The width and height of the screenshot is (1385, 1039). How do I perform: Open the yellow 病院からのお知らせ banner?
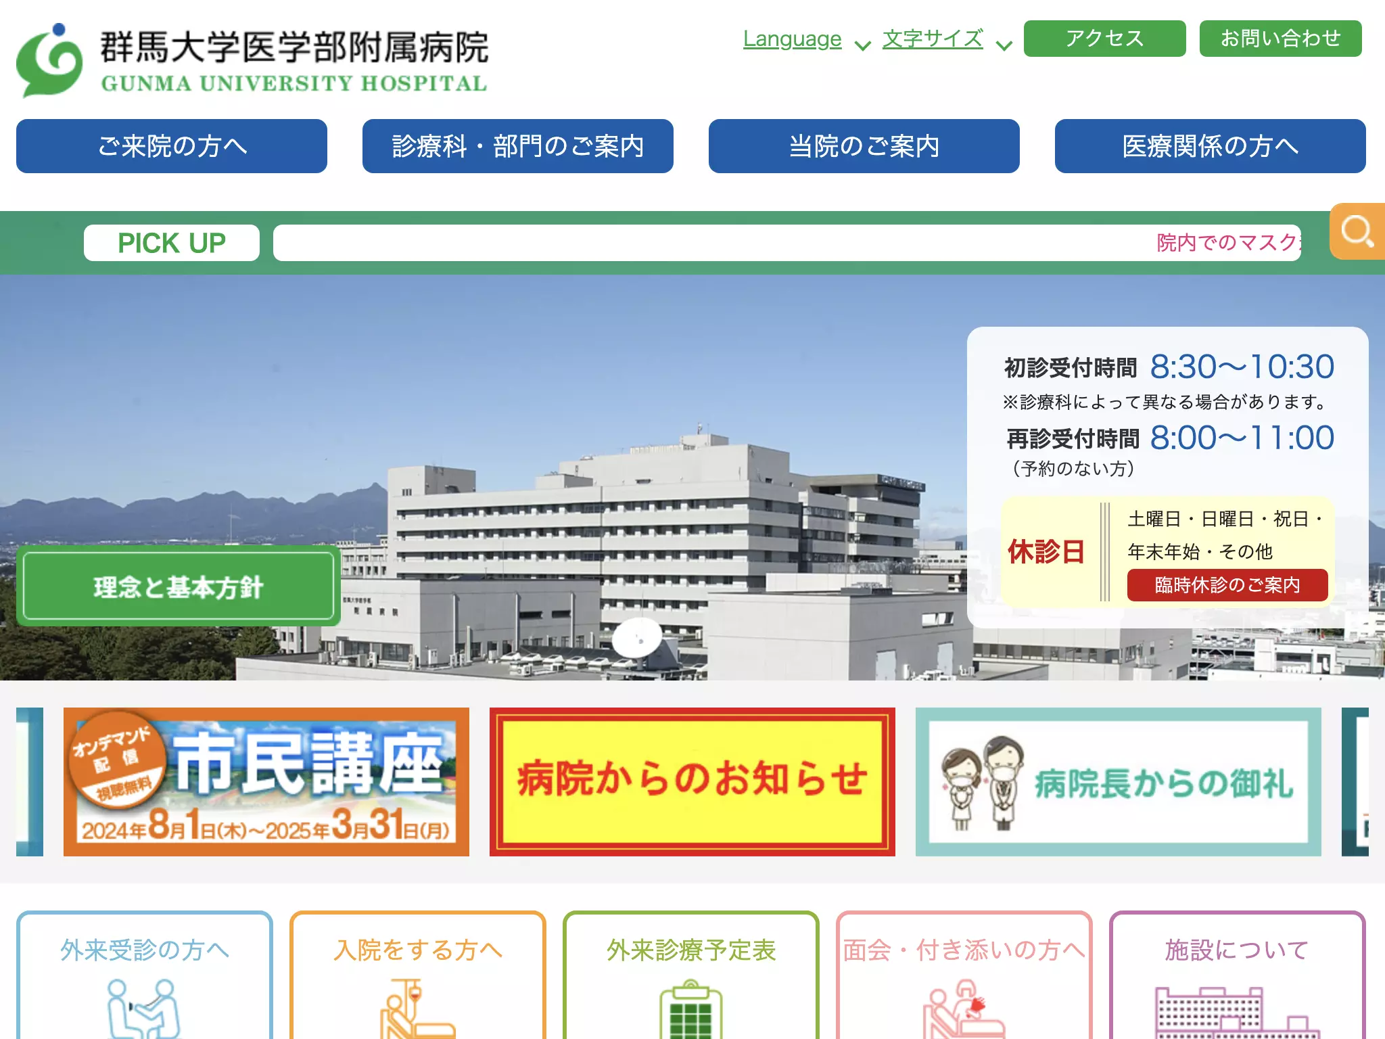pos(692,782)
